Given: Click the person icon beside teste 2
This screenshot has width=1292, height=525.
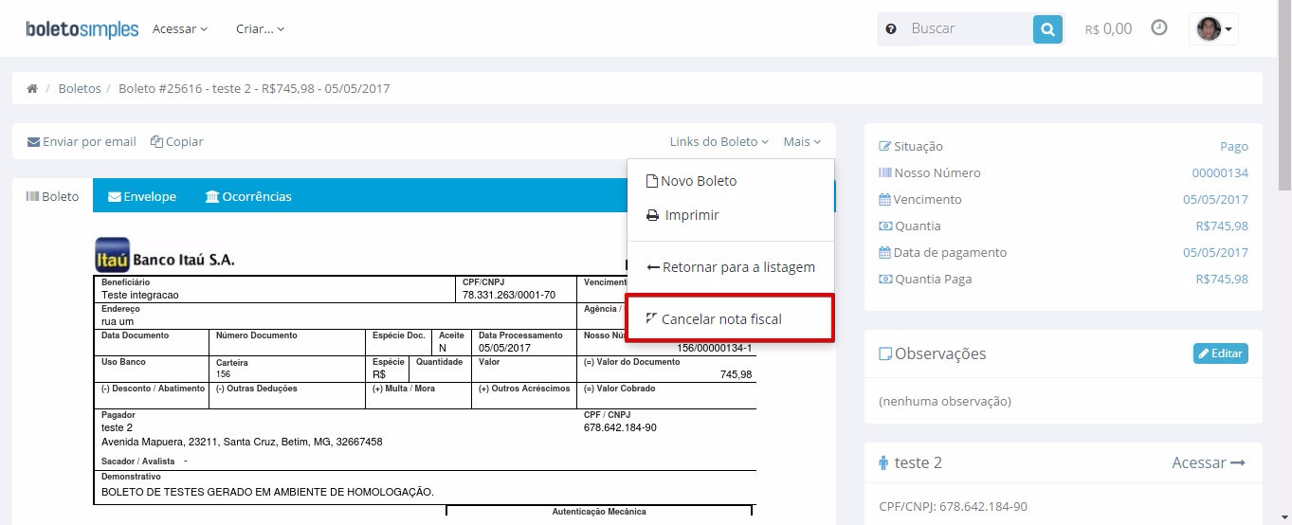Looking at the screenshot, I should (x=883, y=463).
